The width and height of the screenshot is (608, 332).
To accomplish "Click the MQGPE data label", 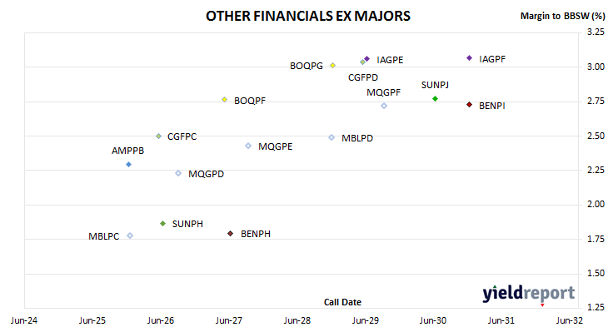I will coord(276,146).
